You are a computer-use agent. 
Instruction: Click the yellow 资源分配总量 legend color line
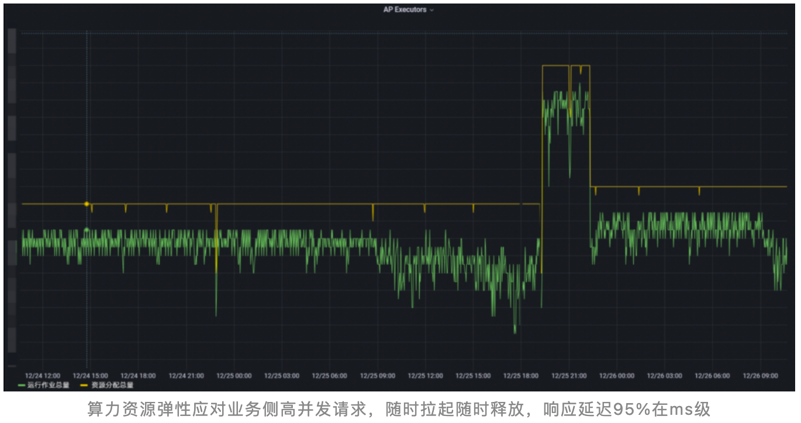coord(84,385)
